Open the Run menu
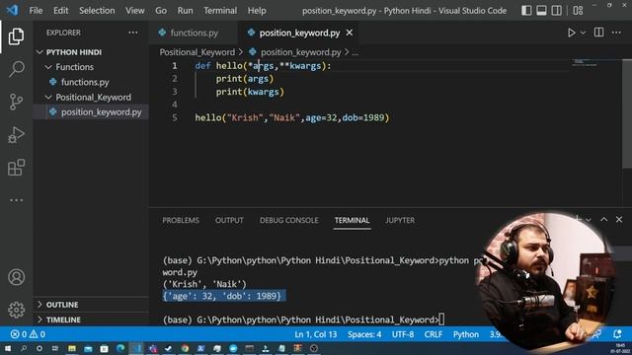632x355 pixels. pyautogui.click(x=185, y=11)
